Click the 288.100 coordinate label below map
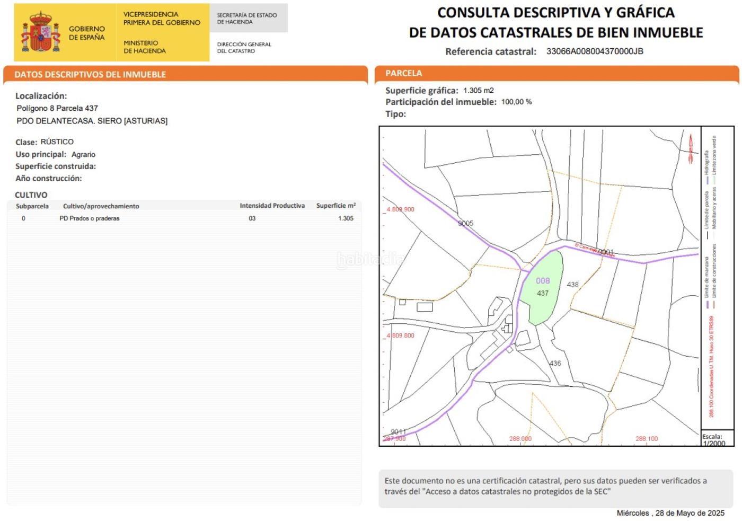The width and height of the screenshot is (742, 521). click(x=647, y=439)
